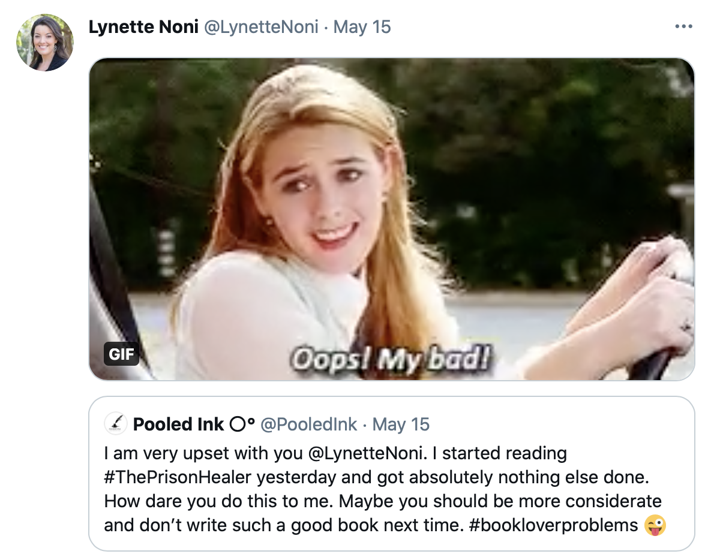
Task: Click "I am very upset with you" text
Action: coord(204,453)
